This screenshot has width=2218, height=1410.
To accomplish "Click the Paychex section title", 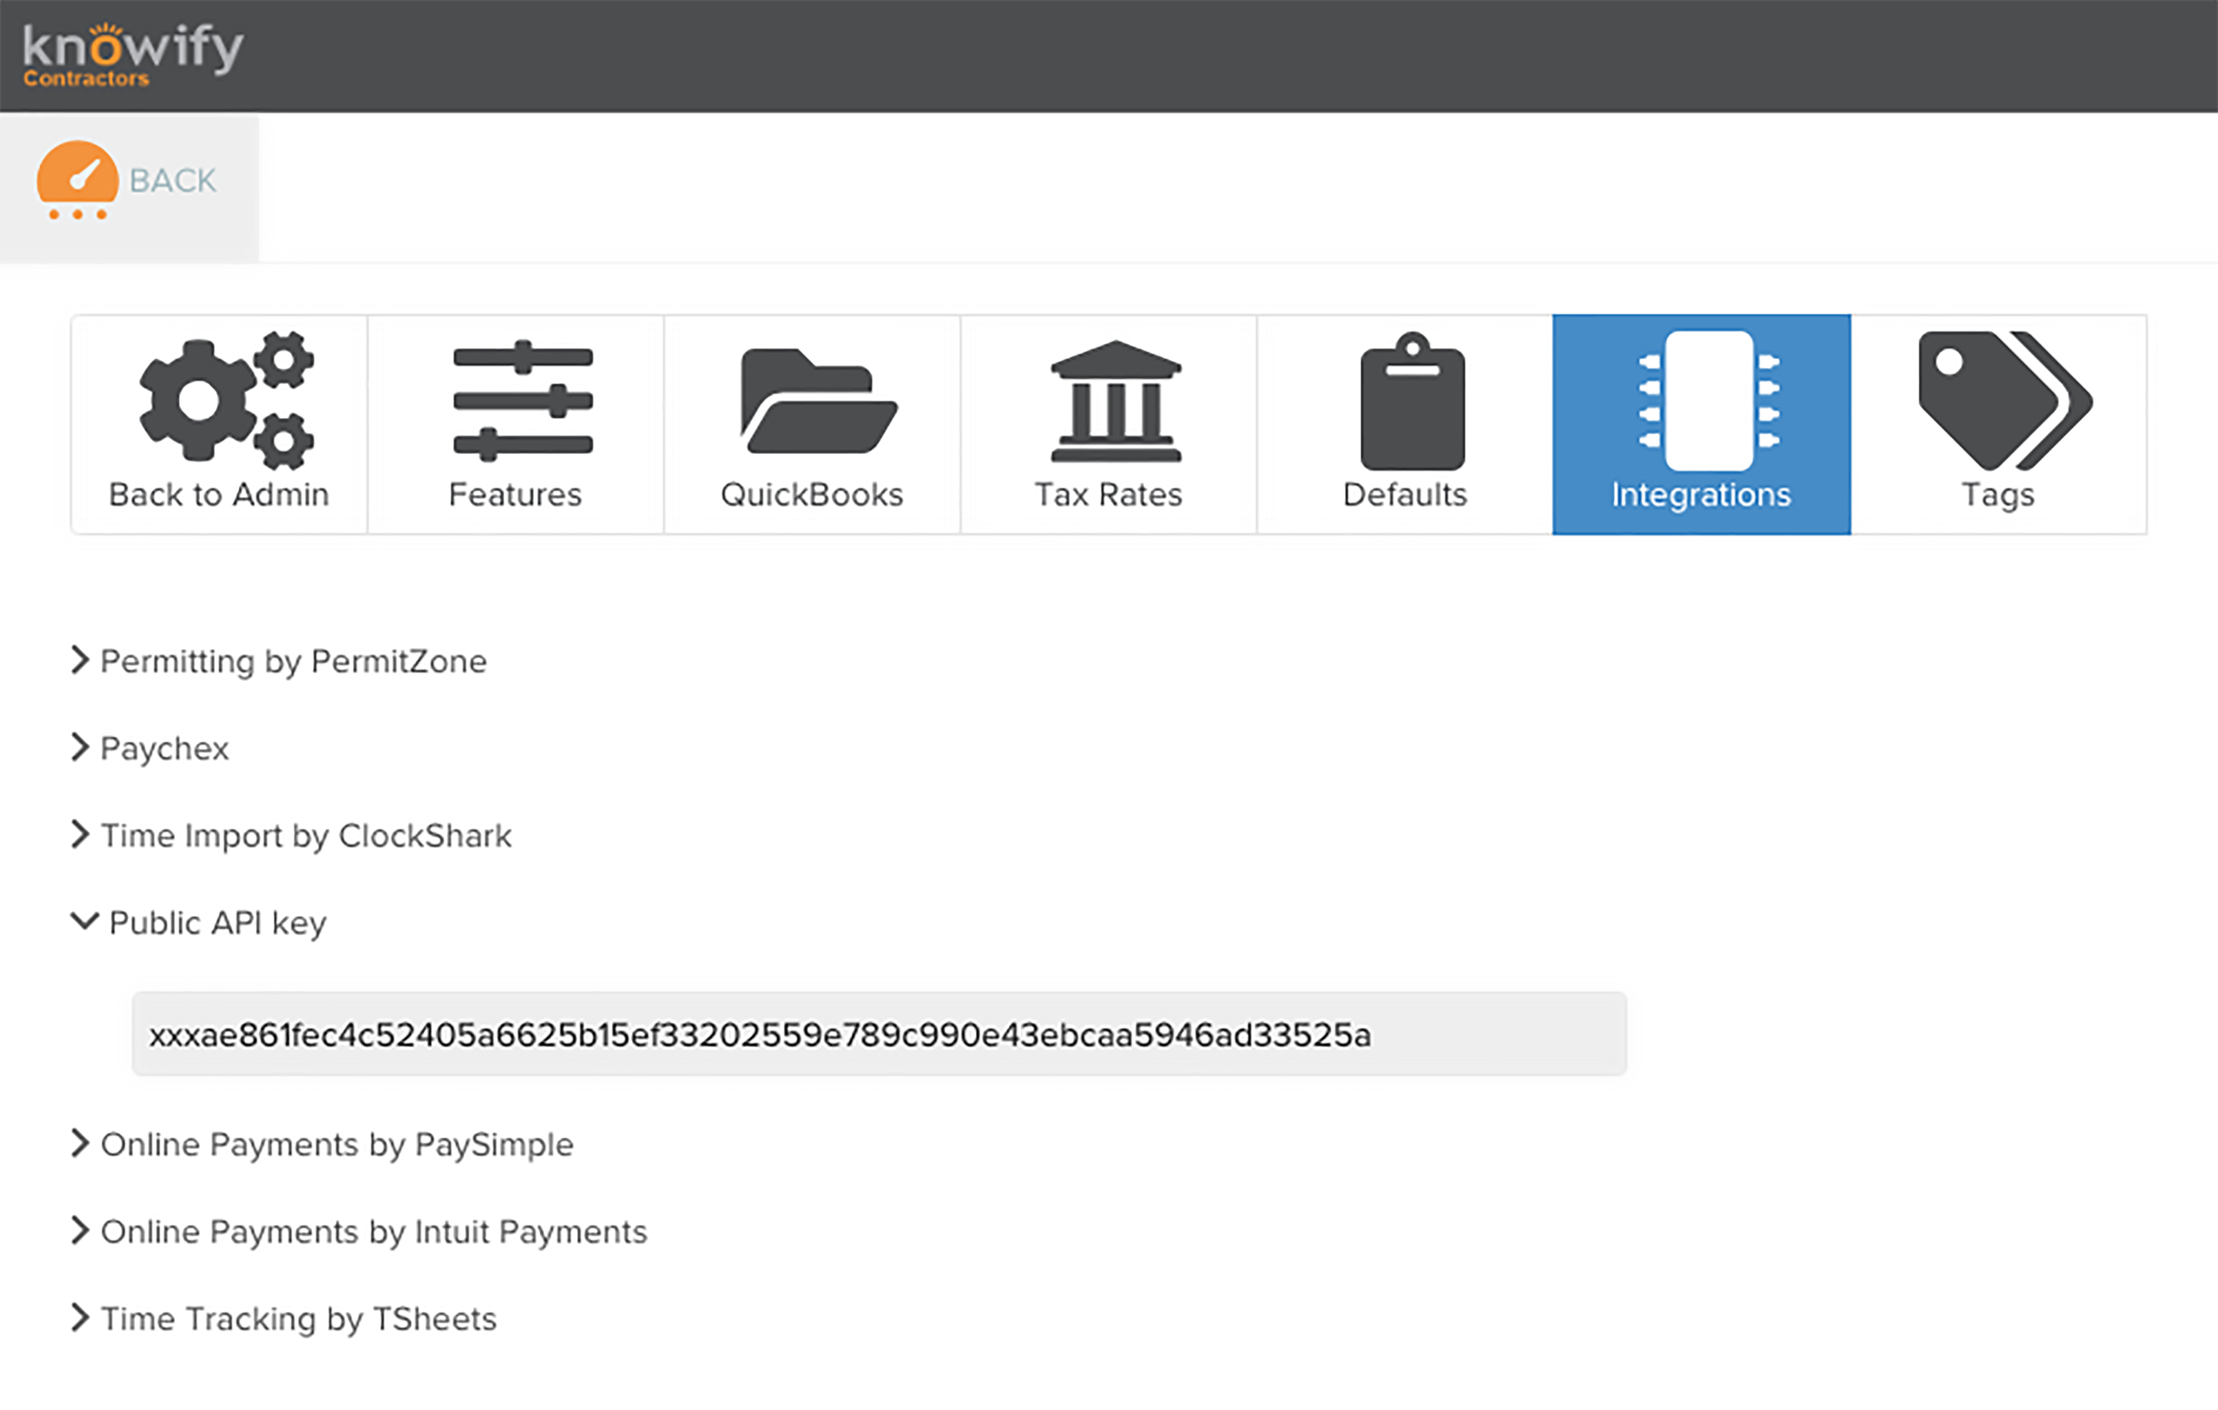I will tap(165, 750).
